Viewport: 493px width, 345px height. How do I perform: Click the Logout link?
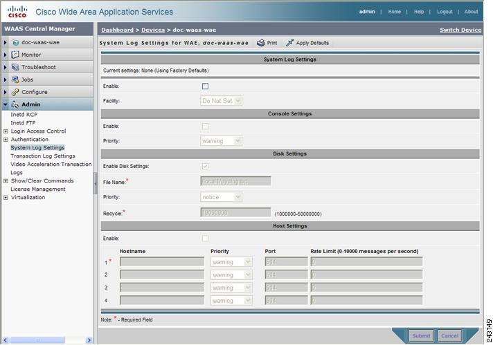coord(445,12)
